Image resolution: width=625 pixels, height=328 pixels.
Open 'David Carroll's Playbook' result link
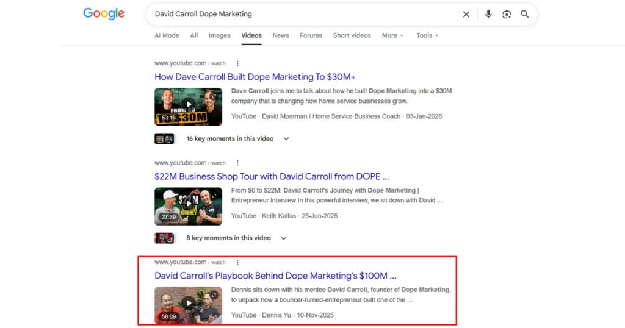(x=275, y=276)
